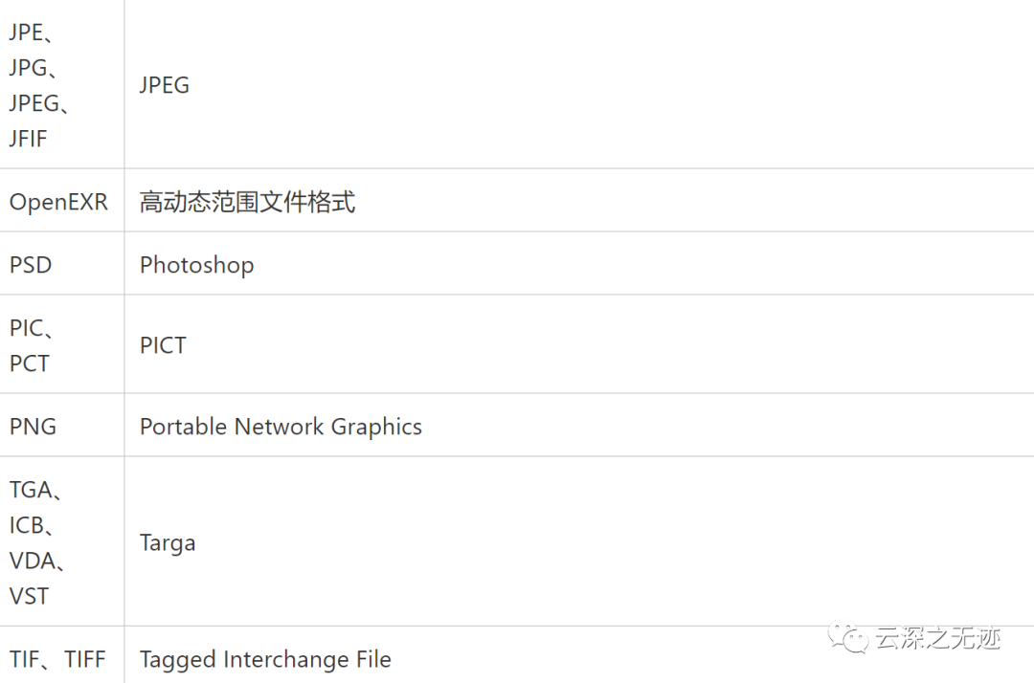Click the JPG extension text

tap(28, 68)
